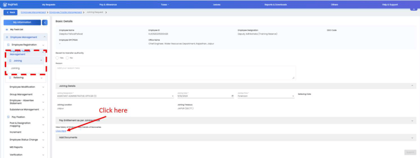Expand the Increment chevron
Image resolution: width=420 pixels, height=158 pixels.
(x=43, y=132)
